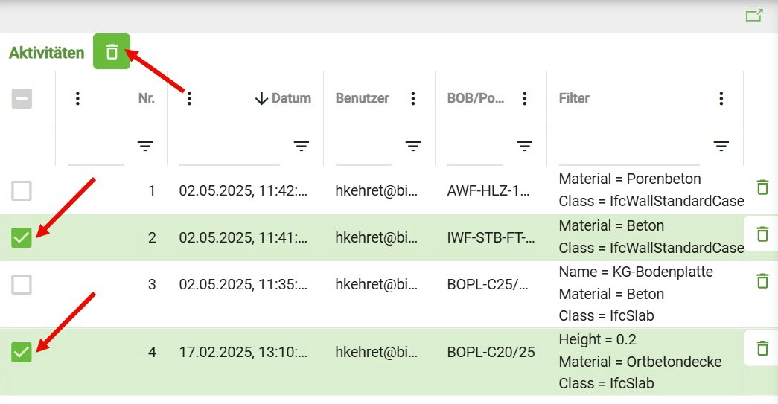
Task: Delete activity row number 1
Action: pos(762,187)
